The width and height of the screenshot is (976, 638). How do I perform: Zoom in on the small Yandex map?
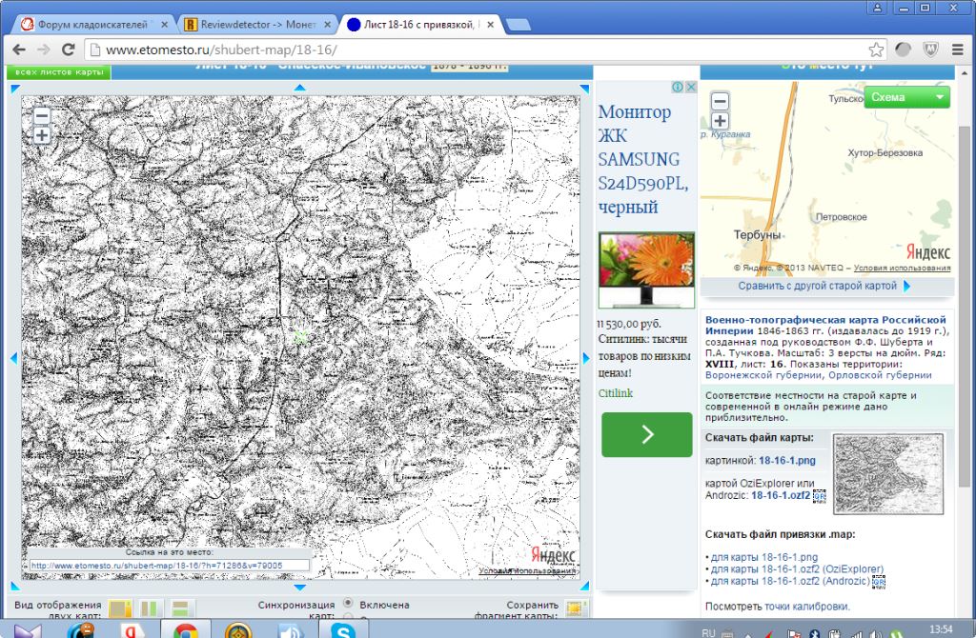(720, 121)
